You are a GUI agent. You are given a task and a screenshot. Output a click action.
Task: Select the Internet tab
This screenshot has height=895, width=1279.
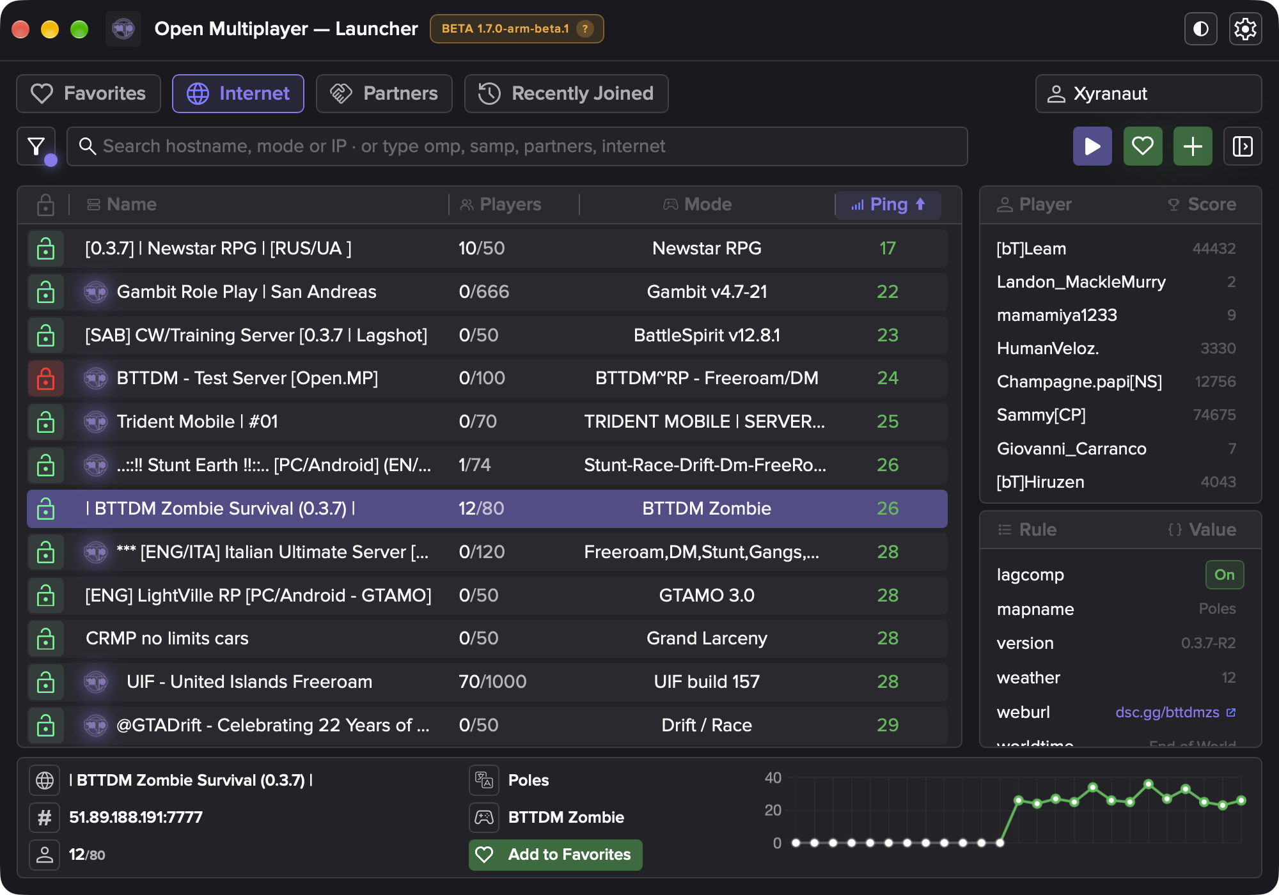point(238,93)
